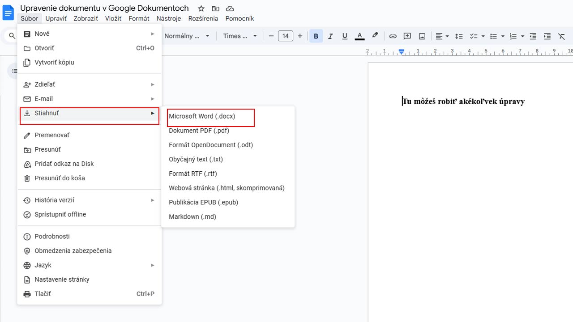Decrease font size with minus button

(271, 36)
